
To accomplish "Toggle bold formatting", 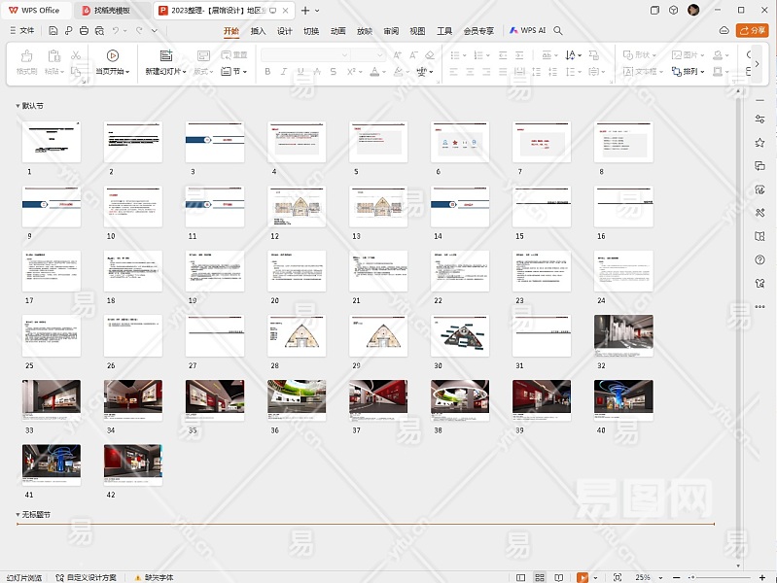I will coord(266,71).
